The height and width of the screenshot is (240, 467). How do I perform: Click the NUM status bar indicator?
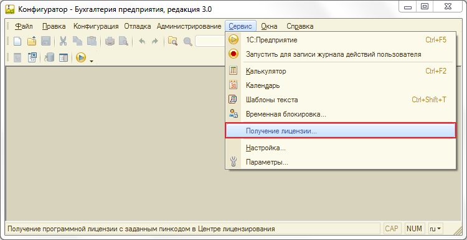click(414, 229)
